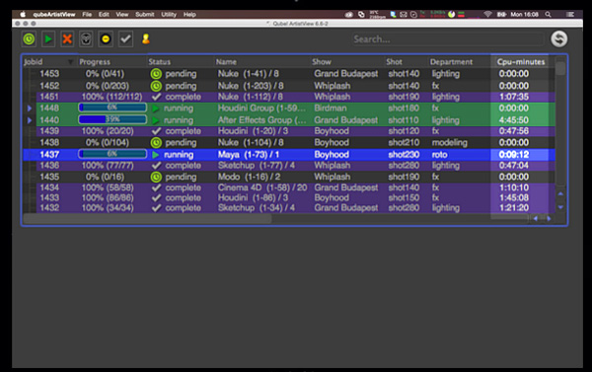Sort by the Shot column header

coord(407,62)
